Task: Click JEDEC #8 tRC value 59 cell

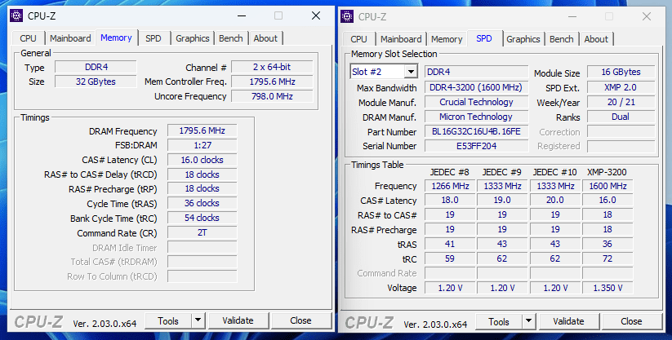Action: (x=450, y=258)
